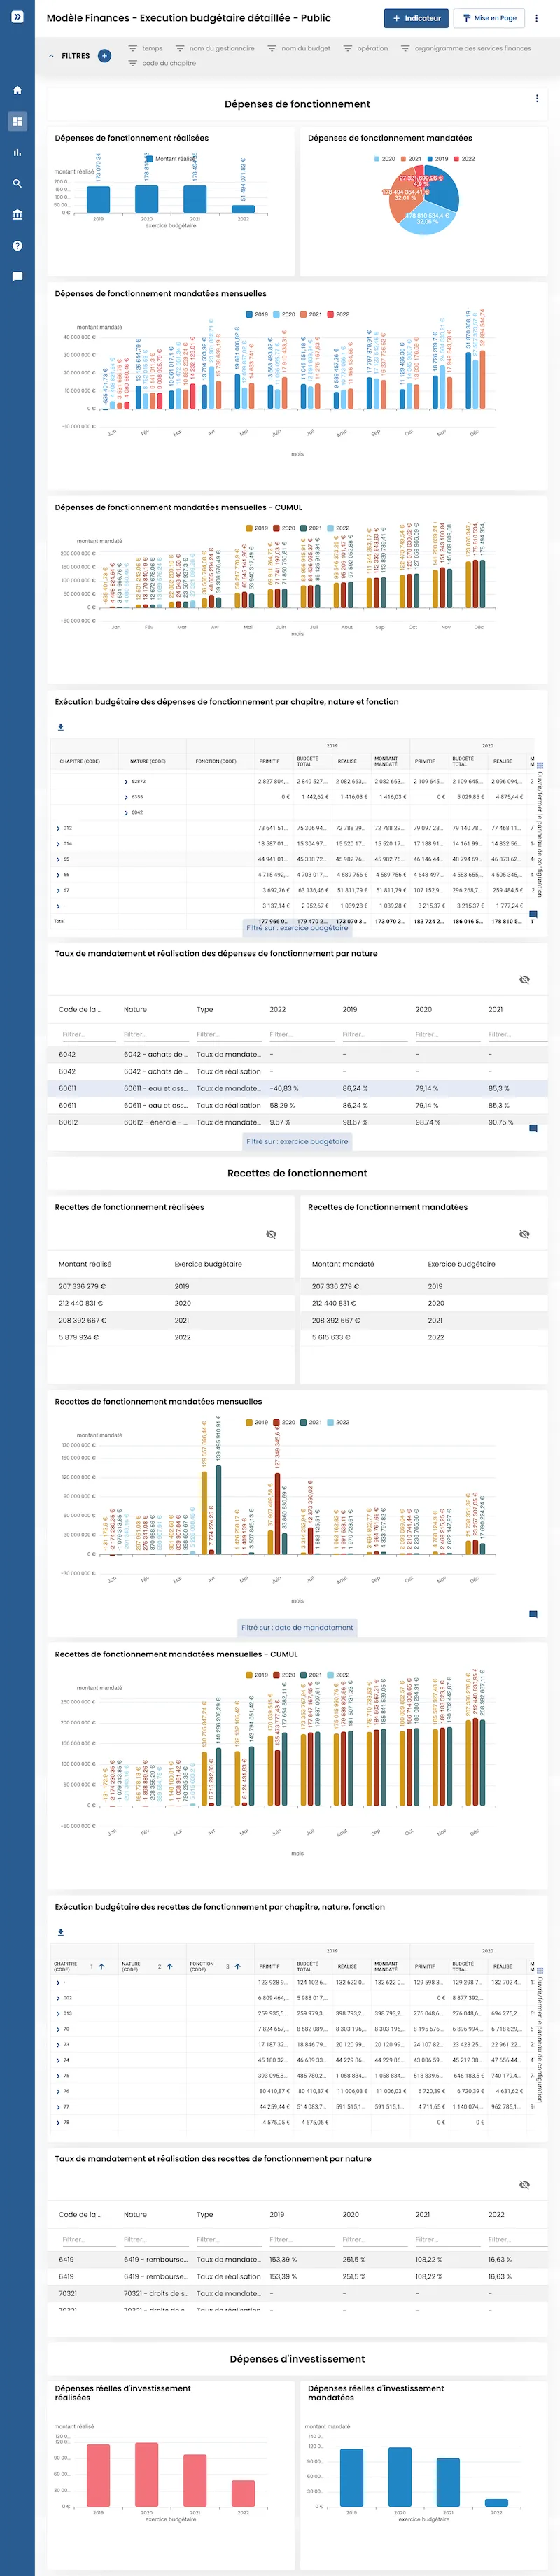The height and width of the screenshot is (2576, 560).
Task: Toggle visibility of Recettes de fonctionnement réalisées
Action: pyautogui.click(x=271, y=1234)
